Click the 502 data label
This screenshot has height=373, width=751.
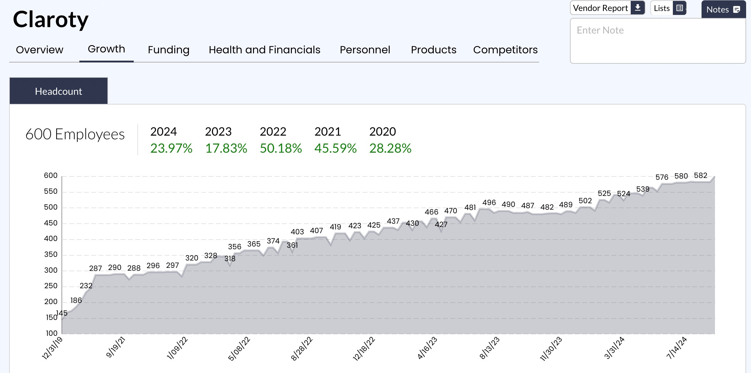click(x=585, y=201)
